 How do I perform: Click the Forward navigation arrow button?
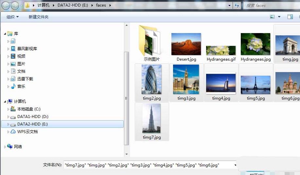tap(15, 6)
